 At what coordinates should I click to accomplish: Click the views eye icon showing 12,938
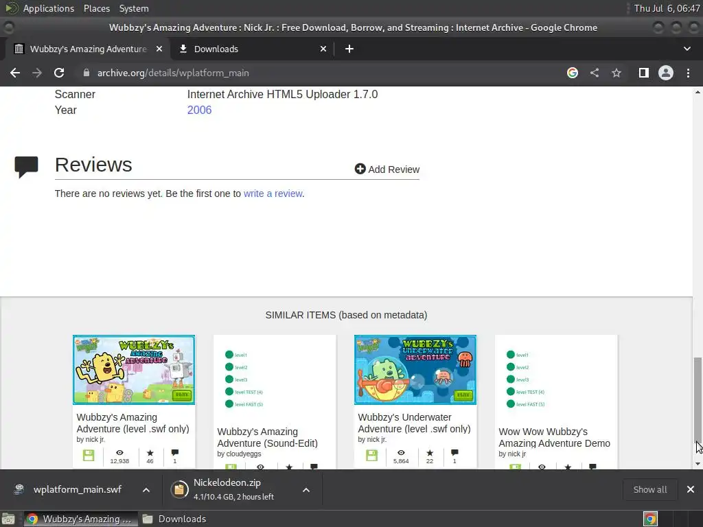pos(119,453)
